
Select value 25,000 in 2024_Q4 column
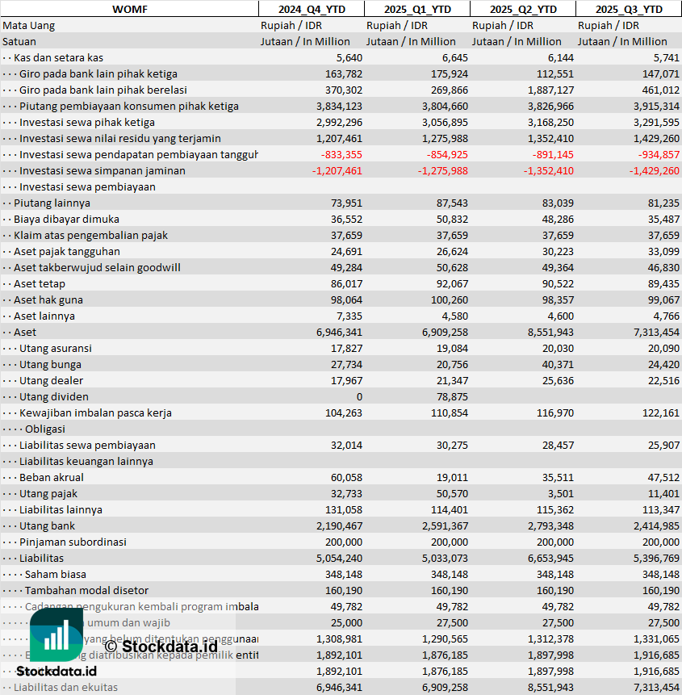pos(346,622)
